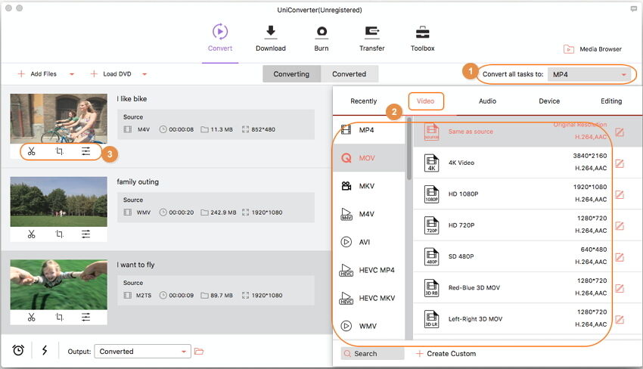Image resolution: width=643 pixels, height=369 pixels.
Task: Click the 'I want to fly' thumbnail
Action: pos(59,284)
